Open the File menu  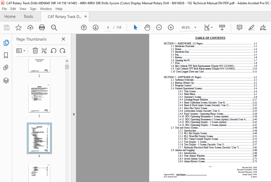coord(4,9)
